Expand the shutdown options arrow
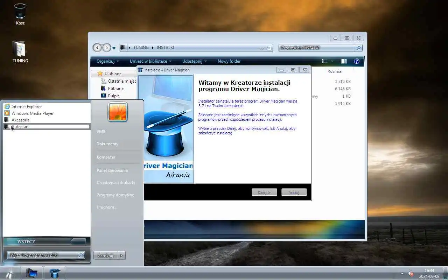 (121, 255)
